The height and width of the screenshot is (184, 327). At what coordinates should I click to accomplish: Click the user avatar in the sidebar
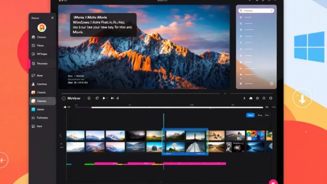41,28
